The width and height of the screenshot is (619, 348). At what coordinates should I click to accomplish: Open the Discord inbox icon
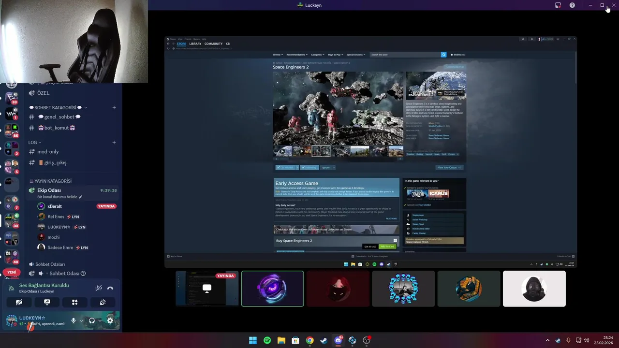click(558, 5)
